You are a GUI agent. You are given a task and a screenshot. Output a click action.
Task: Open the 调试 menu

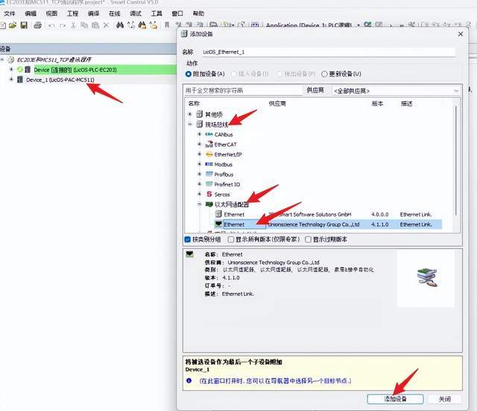(x=136, y=13)
